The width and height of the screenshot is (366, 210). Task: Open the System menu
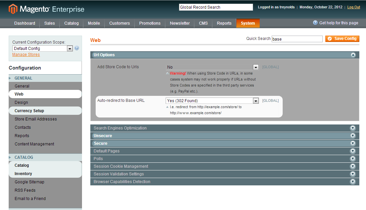pos(248,23)
